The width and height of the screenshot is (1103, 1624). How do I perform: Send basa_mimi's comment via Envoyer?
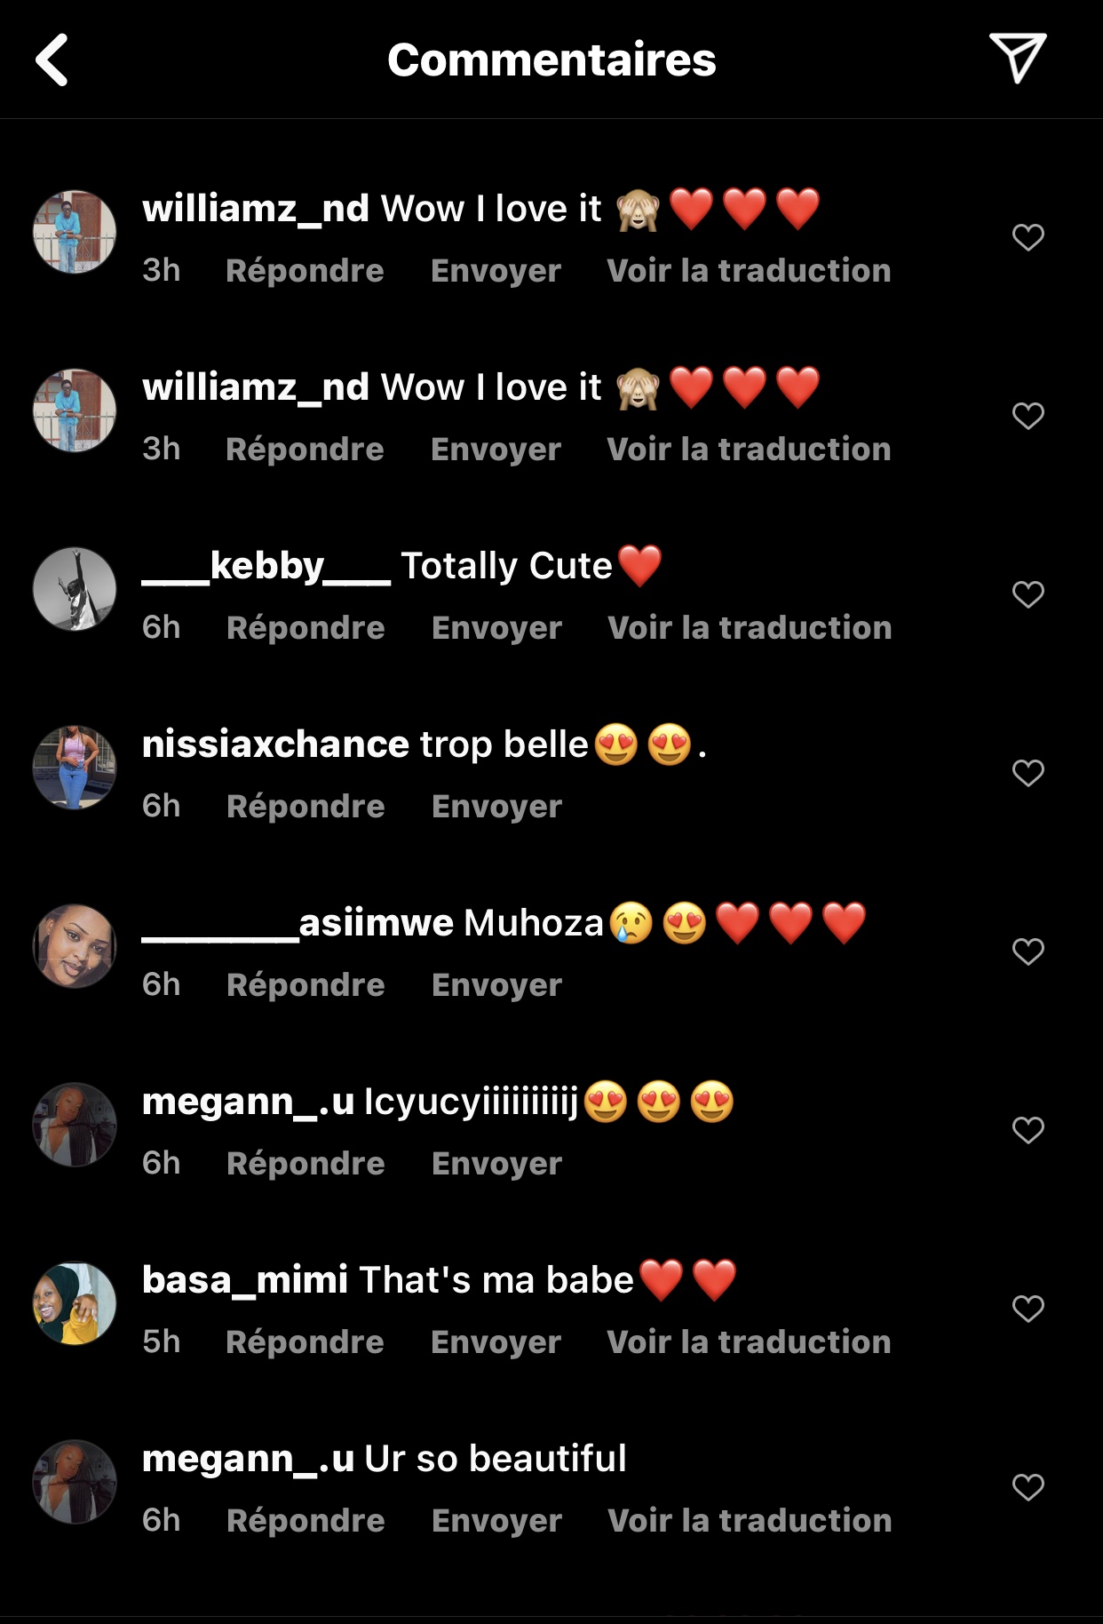tap(496, 1342)
